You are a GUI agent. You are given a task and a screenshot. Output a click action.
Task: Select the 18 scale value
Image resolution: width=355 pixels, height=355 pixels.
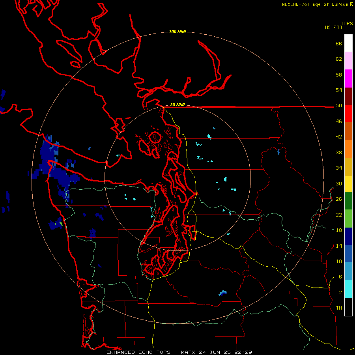[x=339, y=230]
